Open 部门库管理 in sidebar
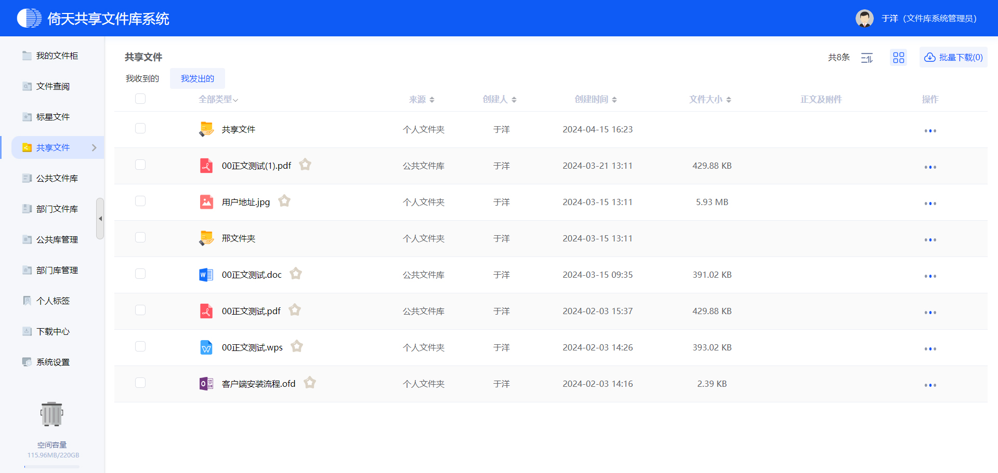 pos(57,270)
